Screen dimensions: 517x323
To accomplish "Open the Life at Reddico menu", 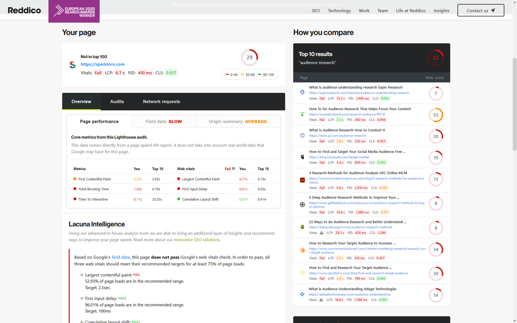I will coord(411,11).
